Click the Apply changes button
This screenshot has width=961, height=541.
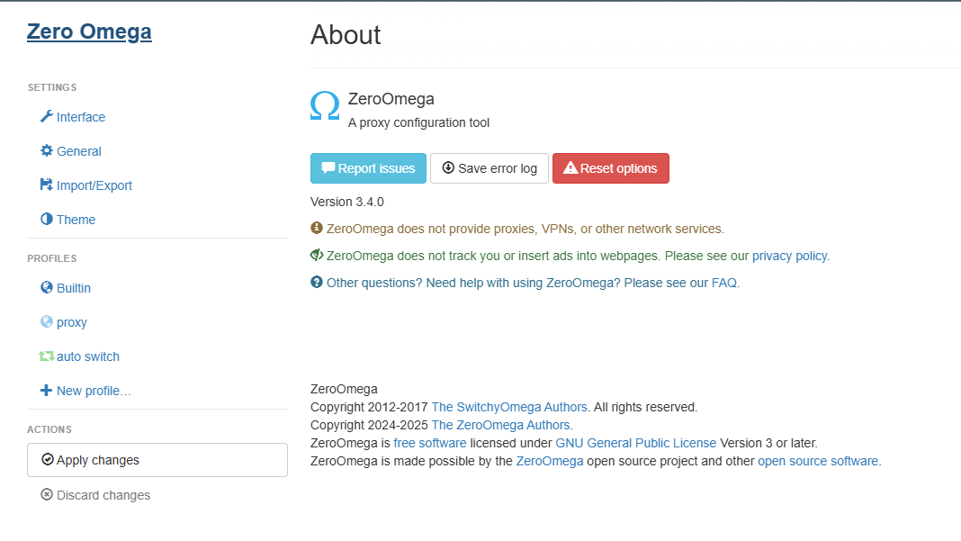point(157,460)
